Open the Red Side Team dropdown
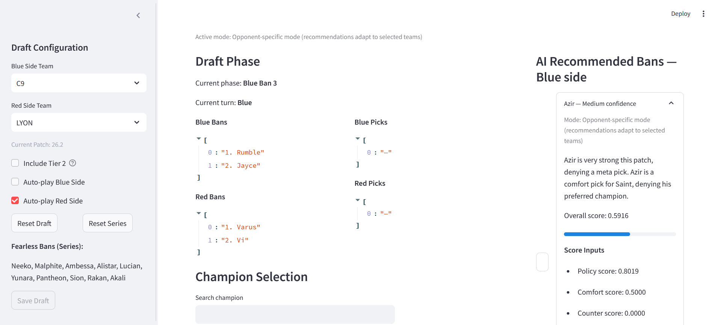The height and width of the screenshot is (325, 712). pyautogui.click(x=79, y=122)
